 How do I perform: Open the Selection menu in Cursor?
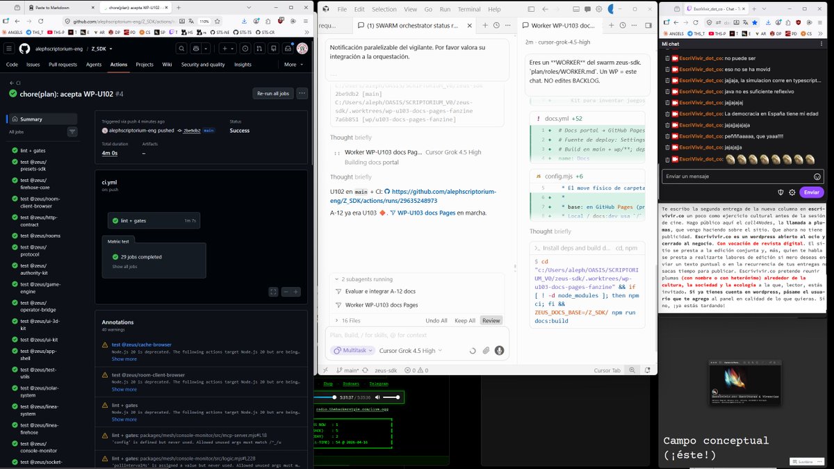click(x=384, y=9)
